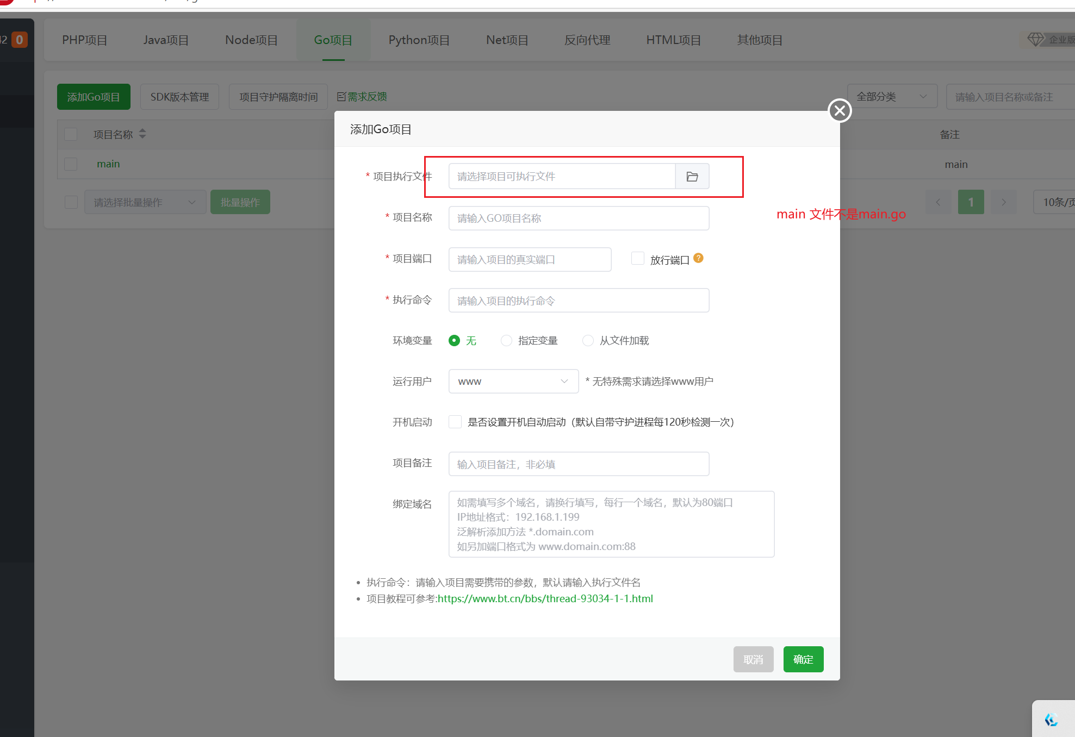Check the select-all checkbox in table header
This screenshot has height=737, width=1075.
coord(71,134)
